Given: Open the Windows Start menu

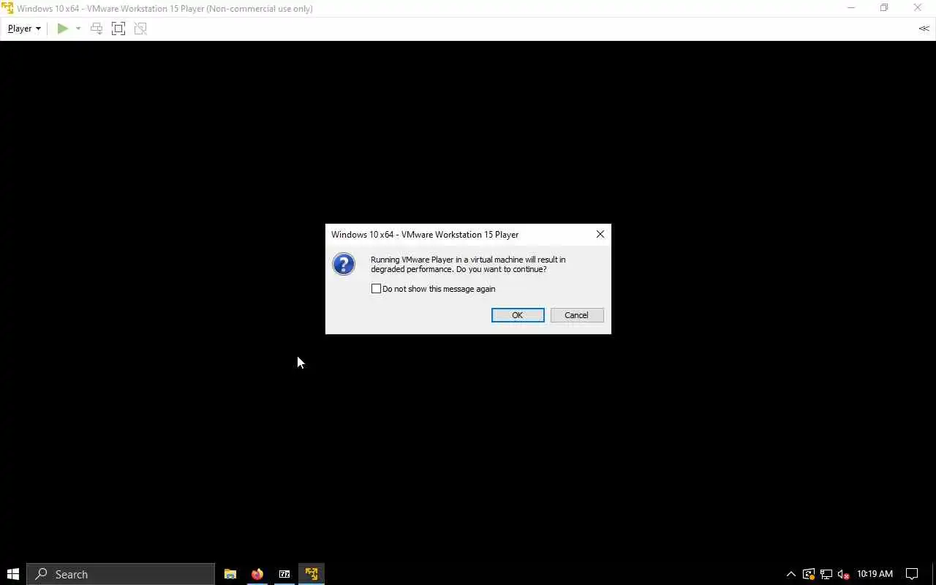Looking at the screenshot, I should click(x=12, y=574).
